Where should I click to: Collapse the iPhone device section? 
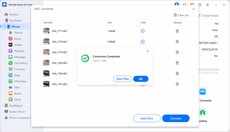tap(5, 27)
